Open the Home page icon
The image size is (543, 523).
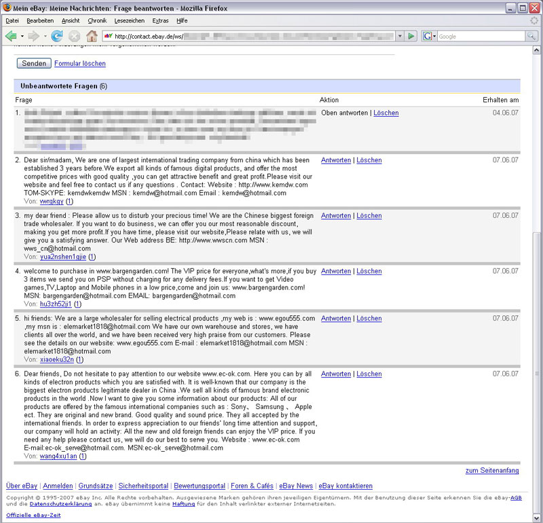coord(92,36)
